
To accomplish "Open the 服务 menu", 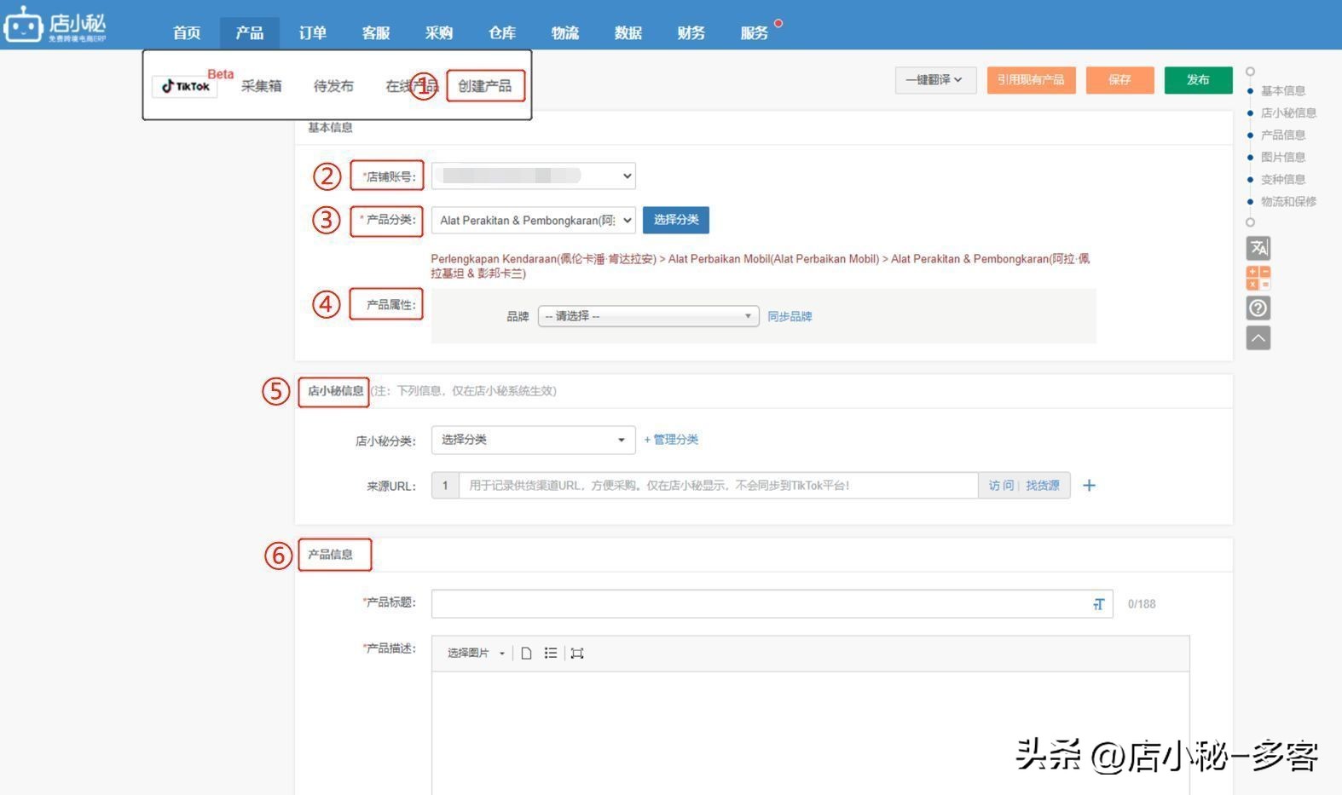I will (755, 32).
